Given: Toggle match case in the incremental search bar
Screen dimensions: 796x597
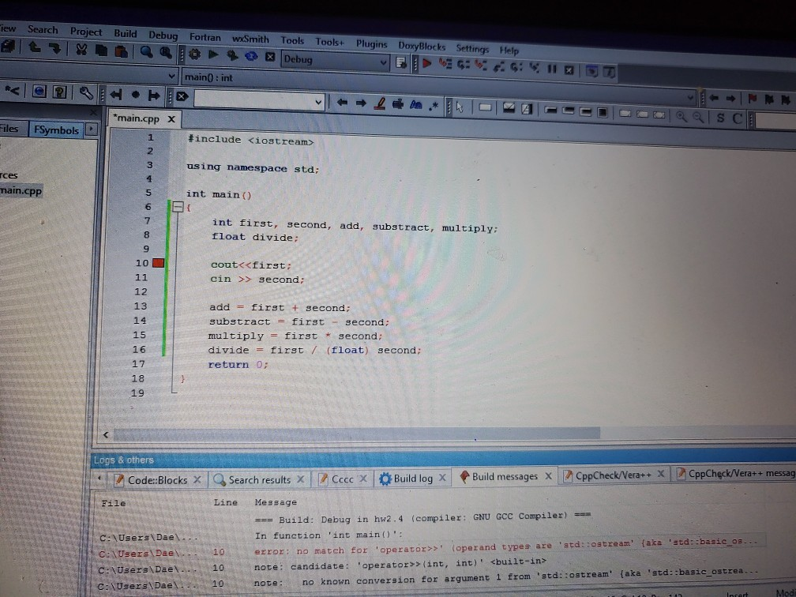Looking at the screenshot, I should tap(416, 103).
